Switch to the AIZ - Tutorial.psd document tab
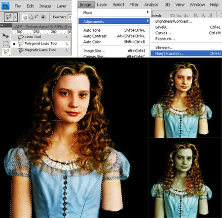 coord(42,26)
